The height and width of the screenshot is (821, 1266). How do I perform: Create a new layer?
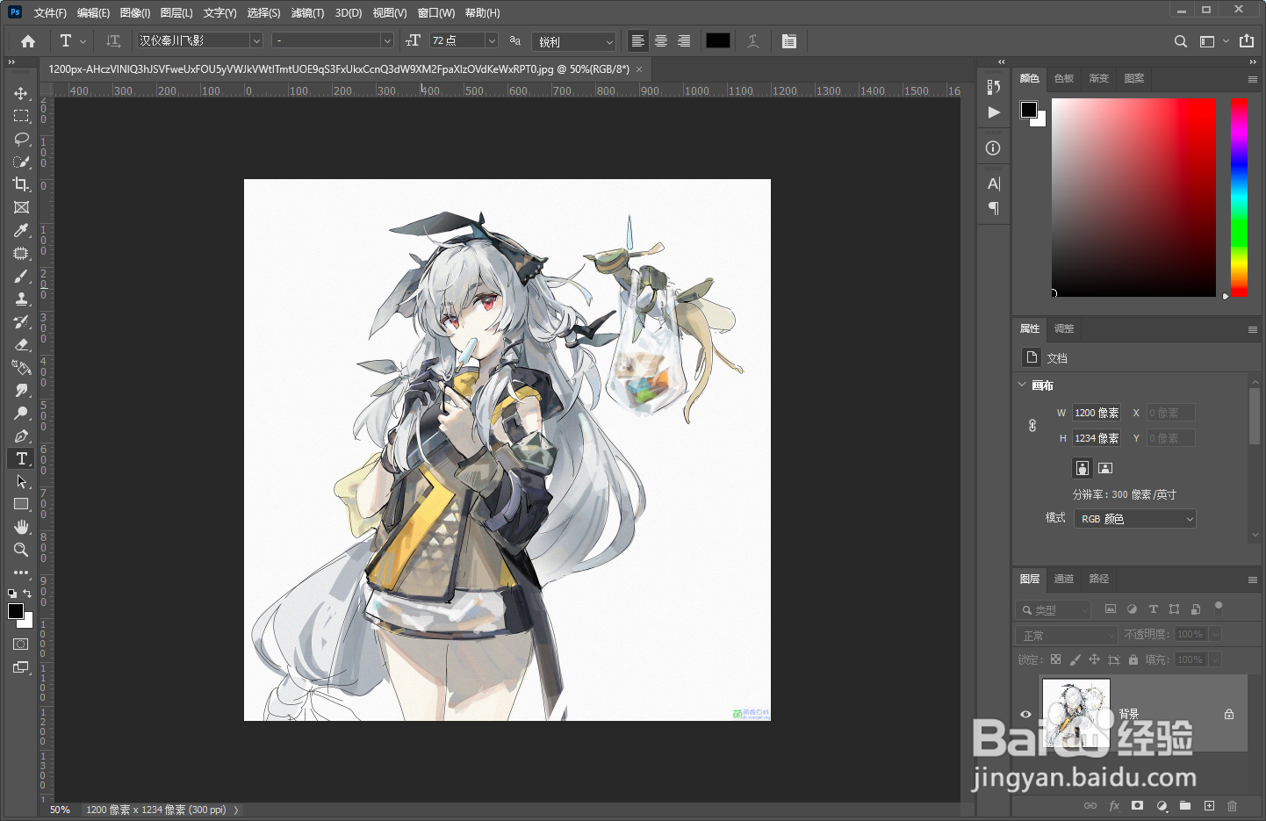coord(1209,805)
